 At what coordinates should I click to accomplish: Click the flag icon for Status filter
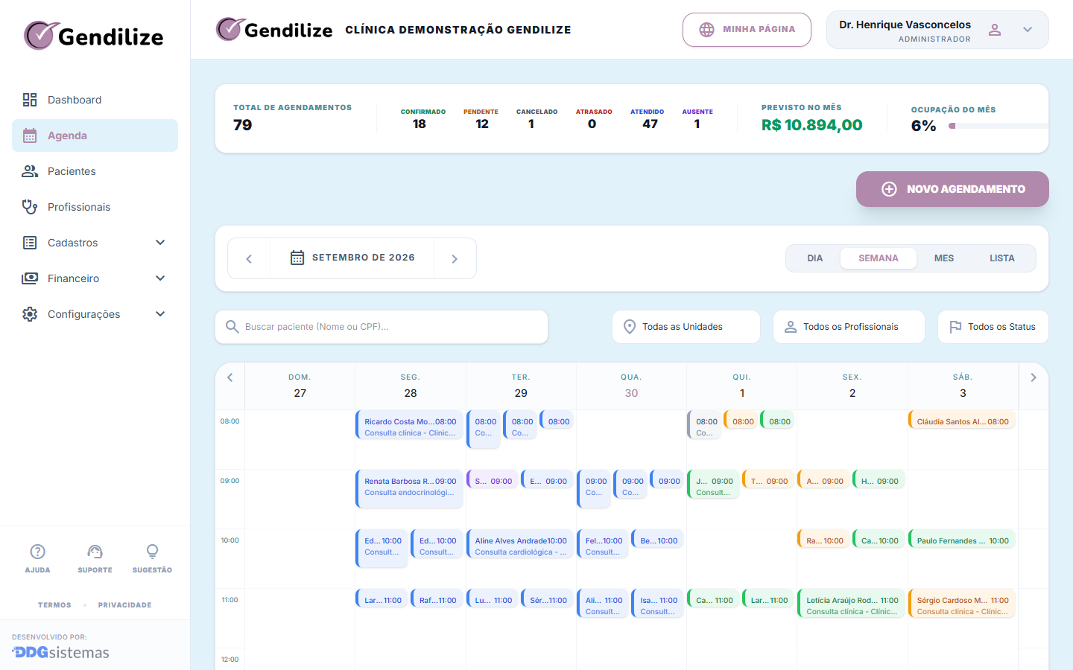[955, 327]
